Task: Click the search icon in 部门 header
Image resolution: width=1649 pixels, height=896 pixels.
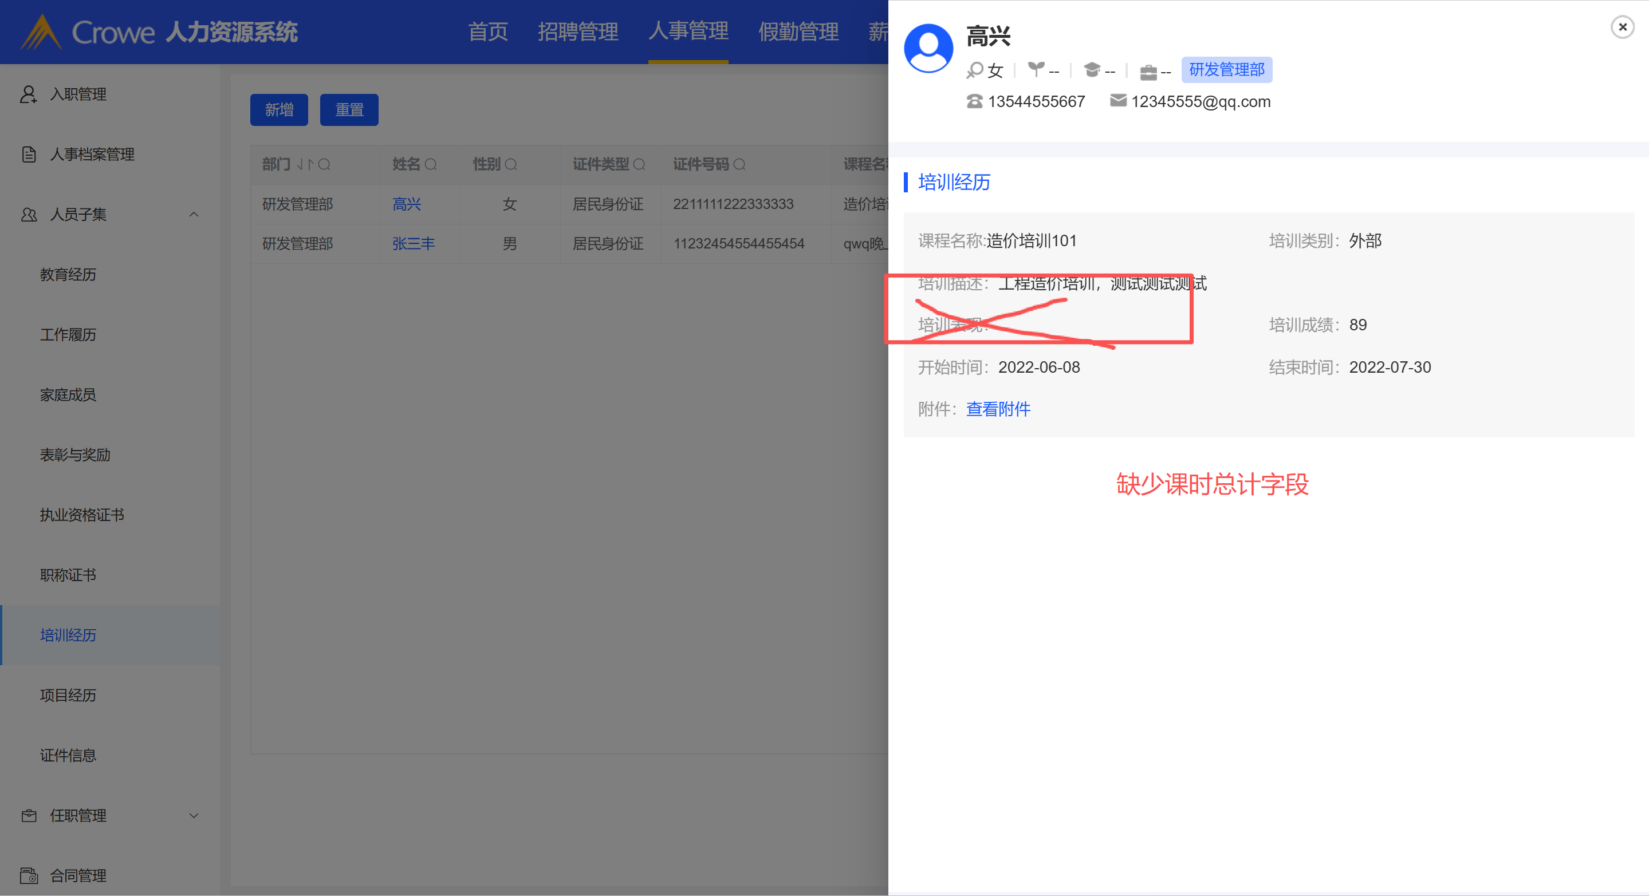Action: tap(325, 164)
